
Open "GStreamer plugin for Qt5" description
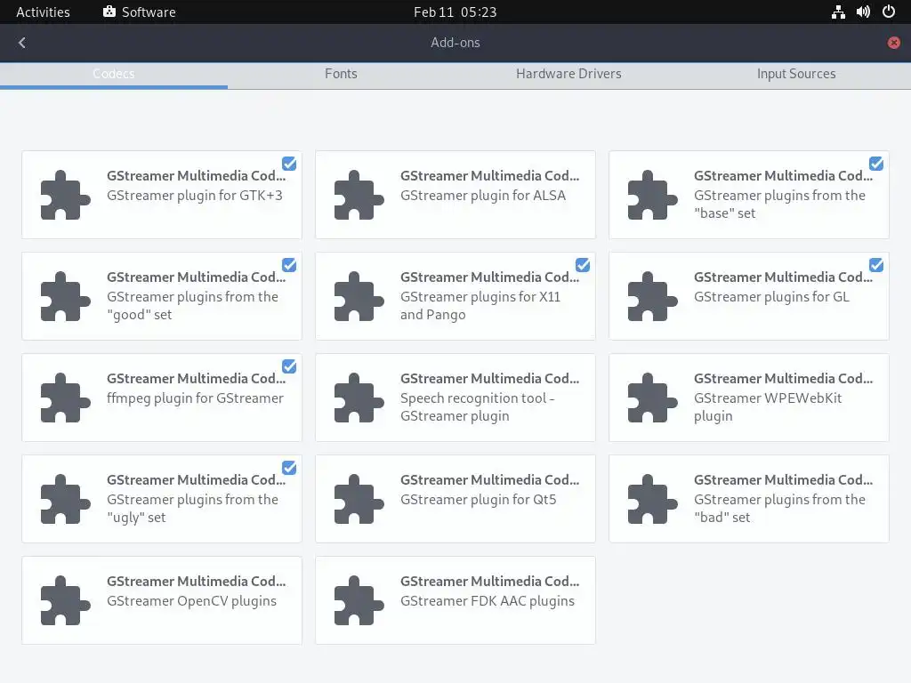point(478,500)
